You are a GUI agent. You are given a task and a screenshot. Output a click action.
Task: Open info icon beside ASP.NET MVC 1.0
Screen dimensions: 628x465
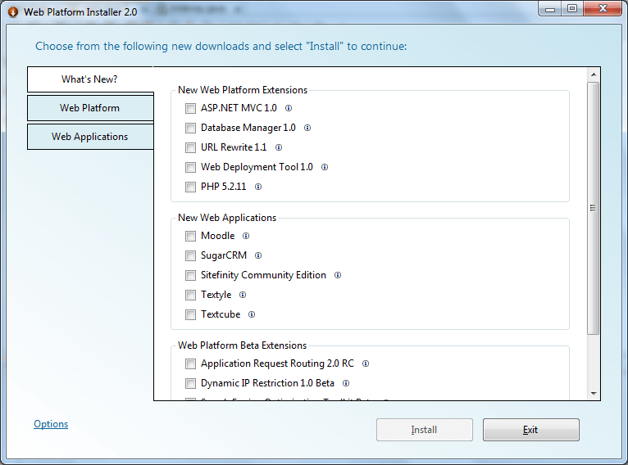click(x=289, y=108)
